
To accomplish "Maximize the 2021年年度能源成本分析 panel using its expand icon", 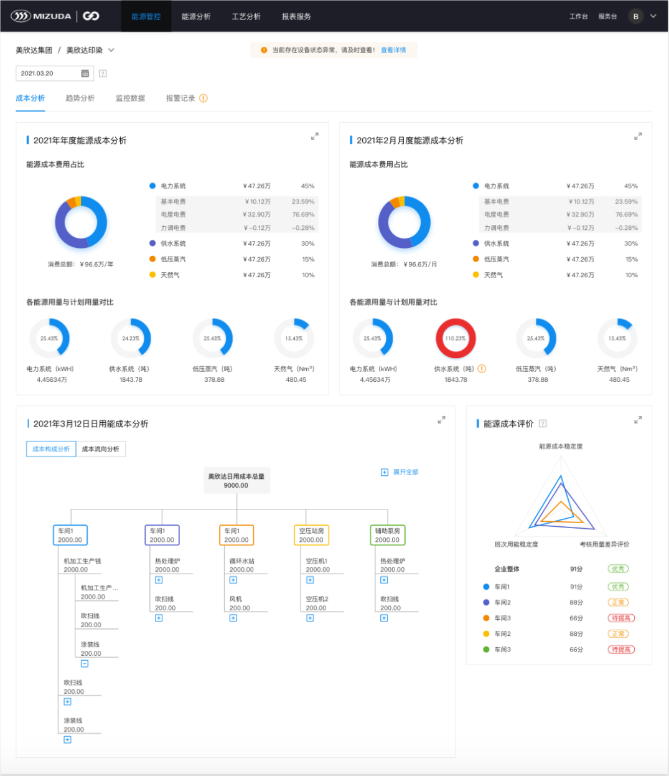I will tap(315, 136).
